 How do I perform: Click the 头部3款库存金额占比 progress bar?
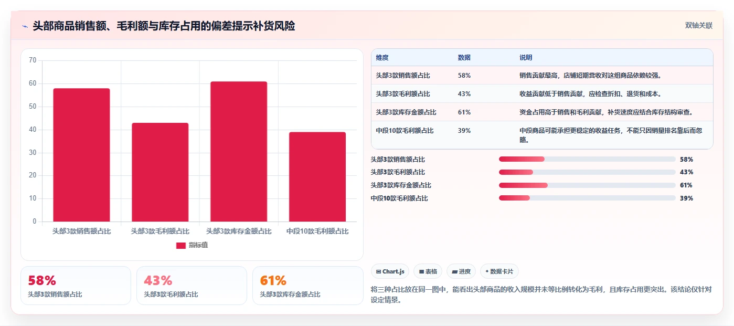tap(587, 185)
